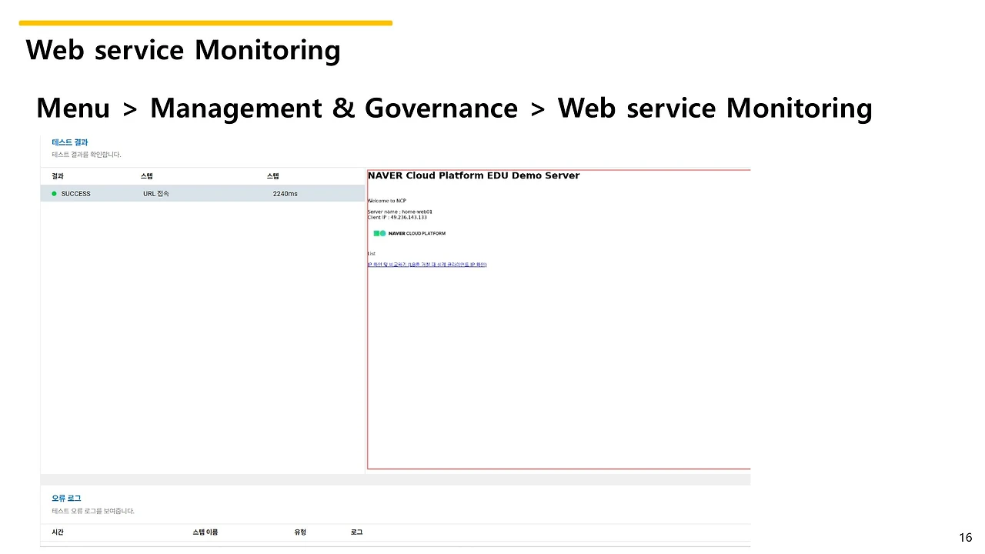
Task: Click the green SUCCESS status dot
Action: (54, 194)
